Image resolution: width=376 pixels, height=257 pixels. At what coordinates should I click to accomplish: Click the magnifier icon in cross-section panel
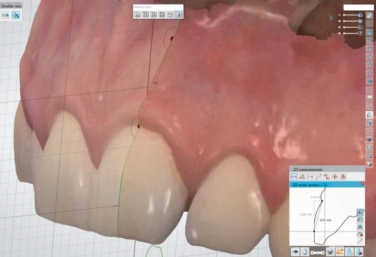pos(360,241)
